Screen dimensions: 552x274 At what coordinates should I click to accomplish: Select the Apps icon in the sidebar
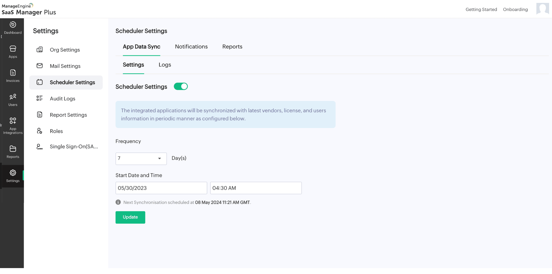pos(12,52)
